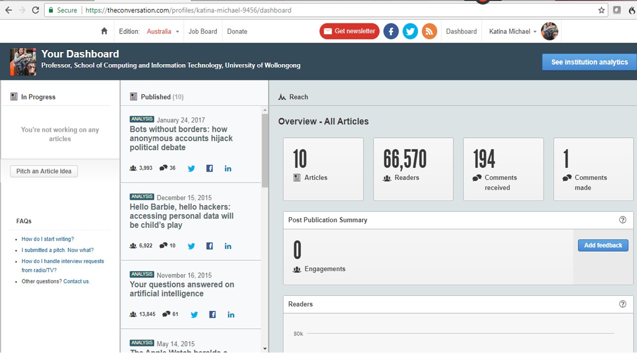
Task: Open the RSS feed orange icon
Action: [x=429, y=31]
